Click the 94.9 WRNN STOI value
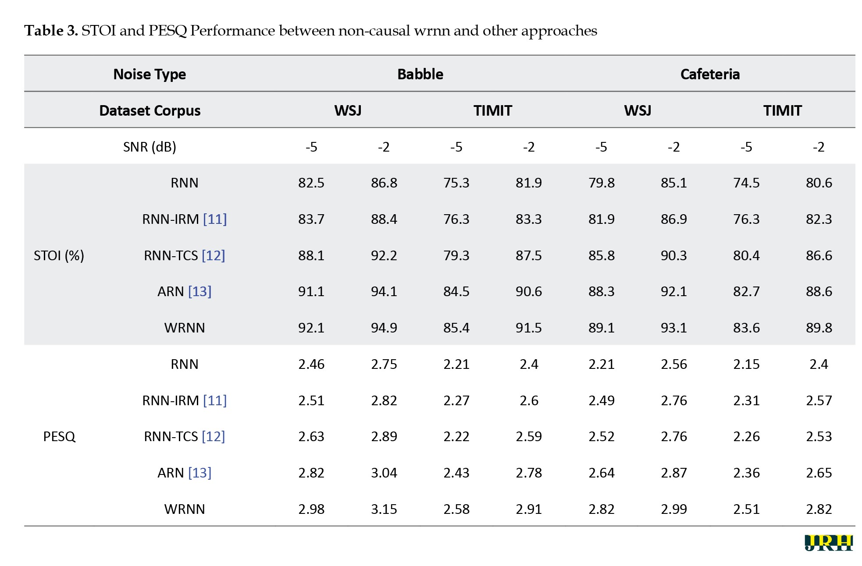Screen dimensions: 862x566 [384, 328]
